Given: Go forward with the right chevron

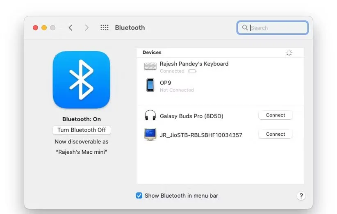Looking at the screenshot, I should [87, 27].
